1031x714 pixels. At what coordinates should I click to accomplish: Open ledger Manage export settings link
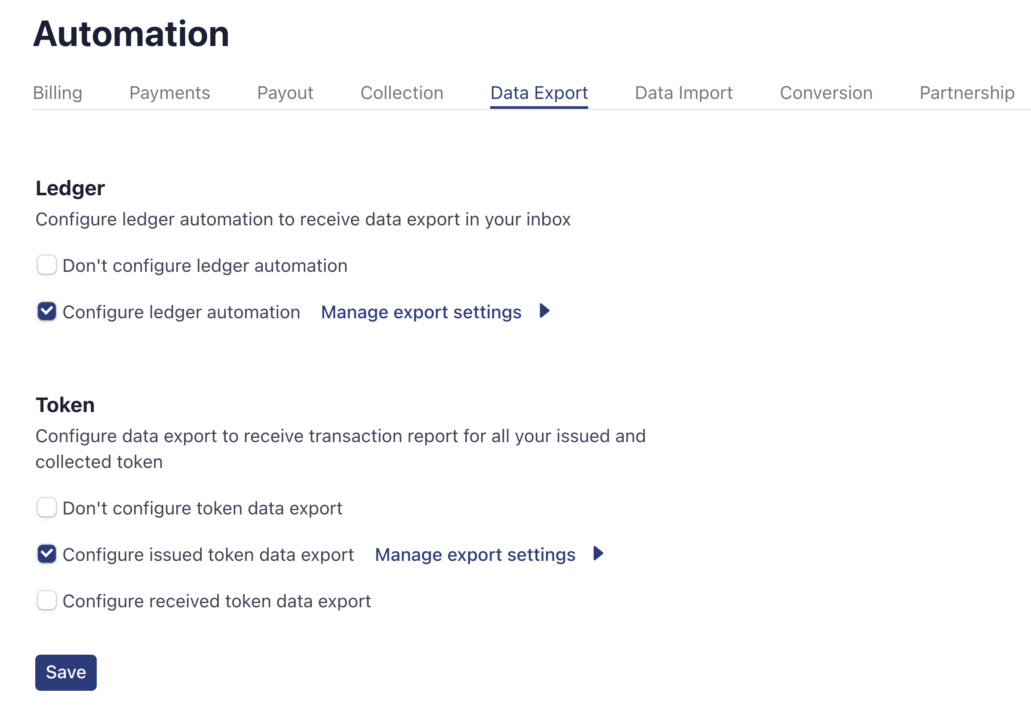(x=421, y=312)
